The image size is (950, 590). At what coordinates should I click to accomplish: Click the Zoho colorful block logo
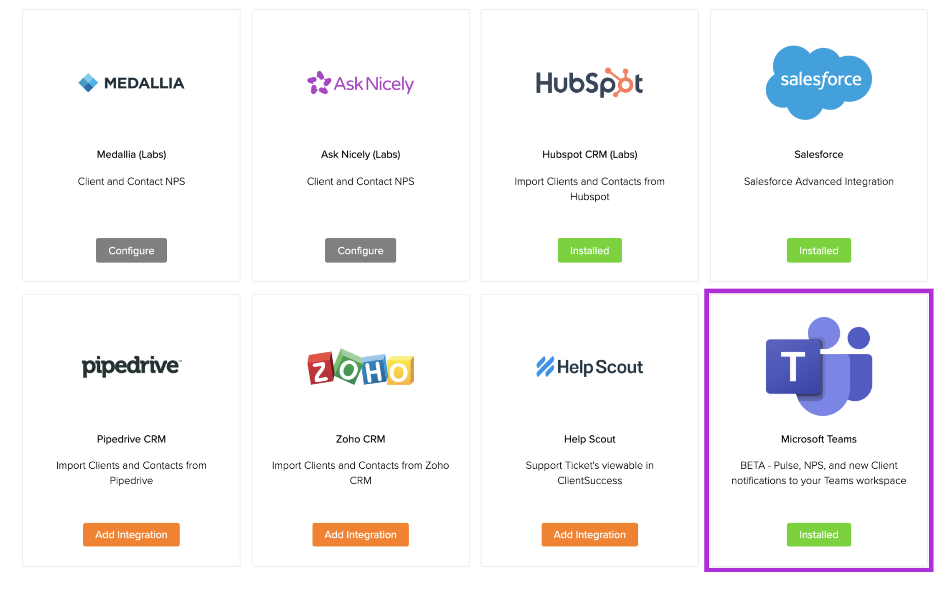coord(360,367)
